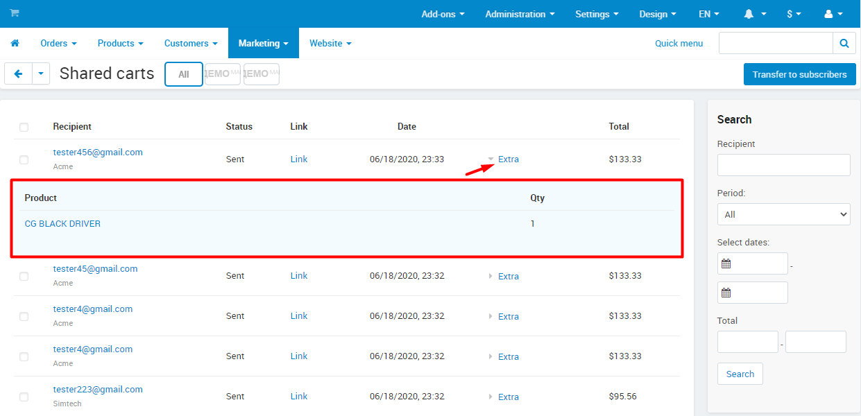The image size is (861, 416).
Task: Select the All storefront filter button
Action: [183, 74]
